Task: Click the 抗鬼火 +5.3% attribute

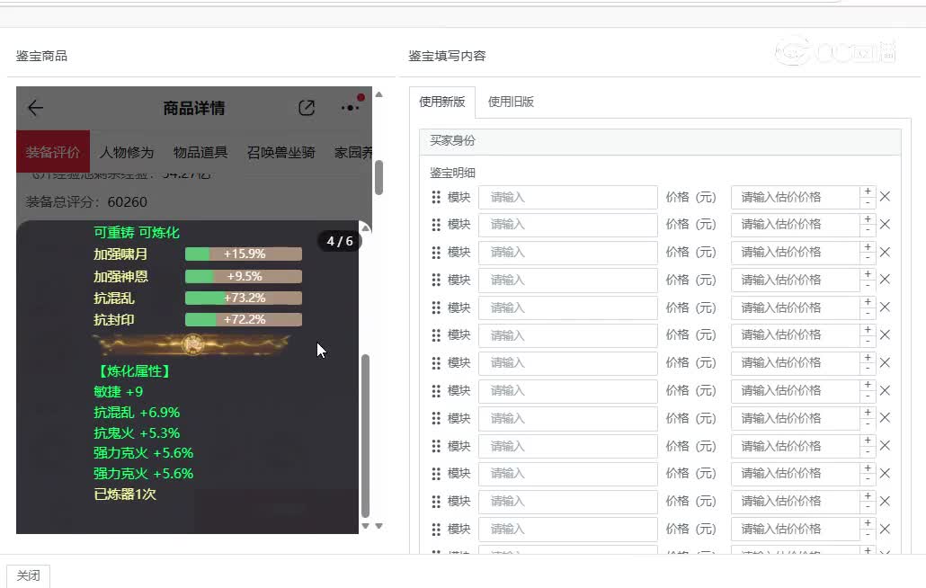Action: [x=137, y=432]
